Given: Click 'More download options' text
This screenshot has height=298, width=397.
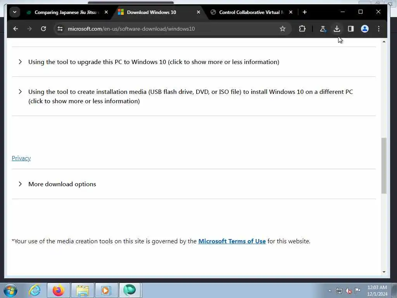Looking at the screenshot, I should (x=62, y=184).
